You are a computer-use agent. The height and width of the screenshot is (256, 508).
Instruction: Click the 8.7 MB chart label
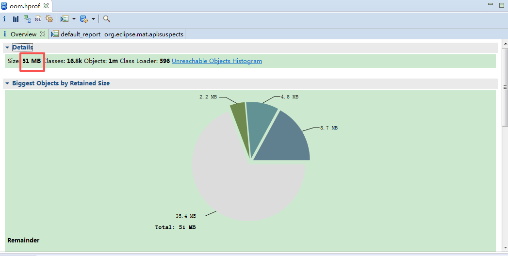(329, 128)
